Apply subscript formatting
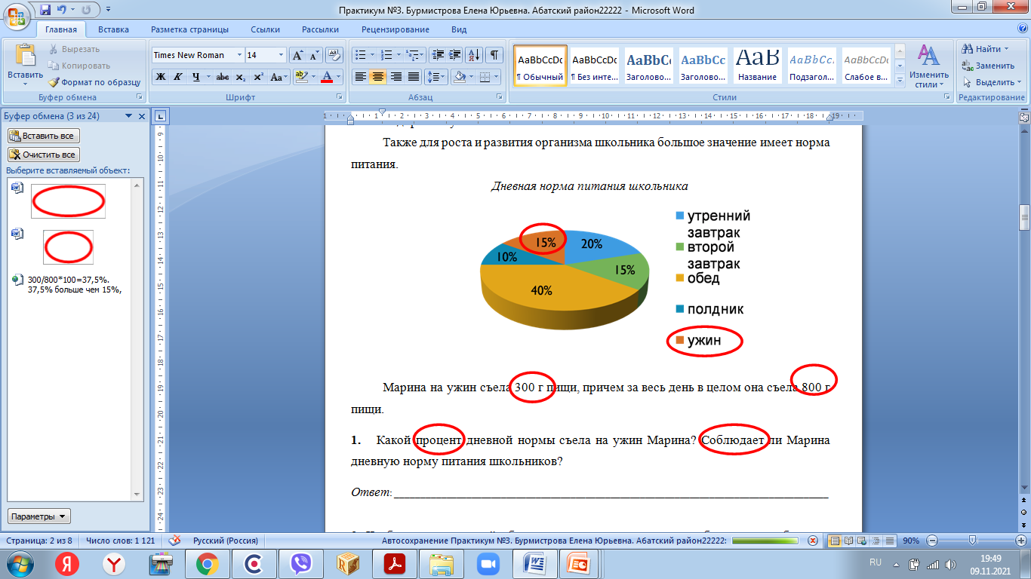 [240, 77]
